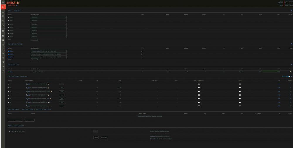Click the Array Devices section title

point(15,11)
